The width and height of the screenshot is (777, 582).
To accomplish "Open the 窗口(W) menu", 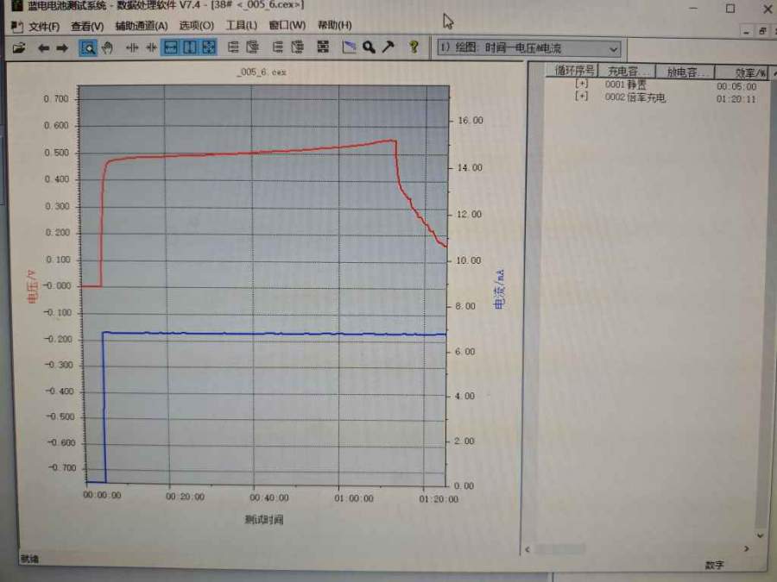I will click(x=287, y=25).
